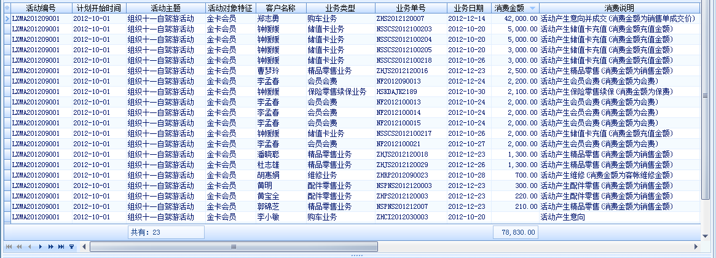The width and height of the screenshot is (716, 258).
Task: Go to previous record arrow icon
Action: pyautogui.click(x=30, y=246)
